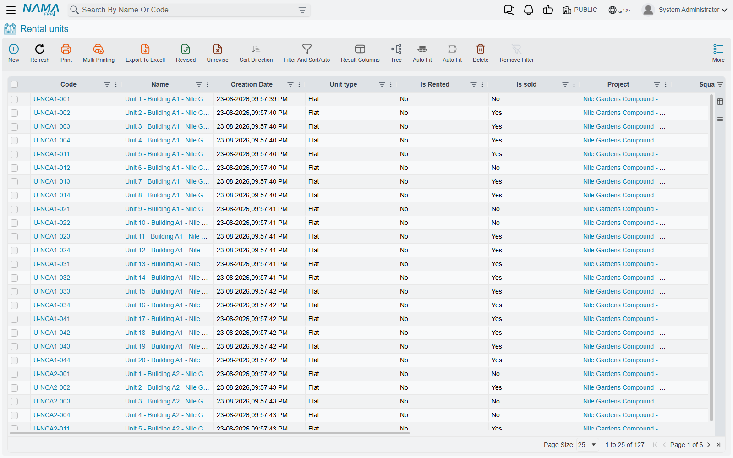Open the PUBLIC company selector

pyautogui.click(x=580, y=10)
